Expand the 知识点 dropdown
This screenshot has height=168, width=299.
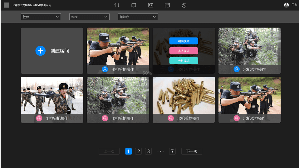tap(138, 17)
